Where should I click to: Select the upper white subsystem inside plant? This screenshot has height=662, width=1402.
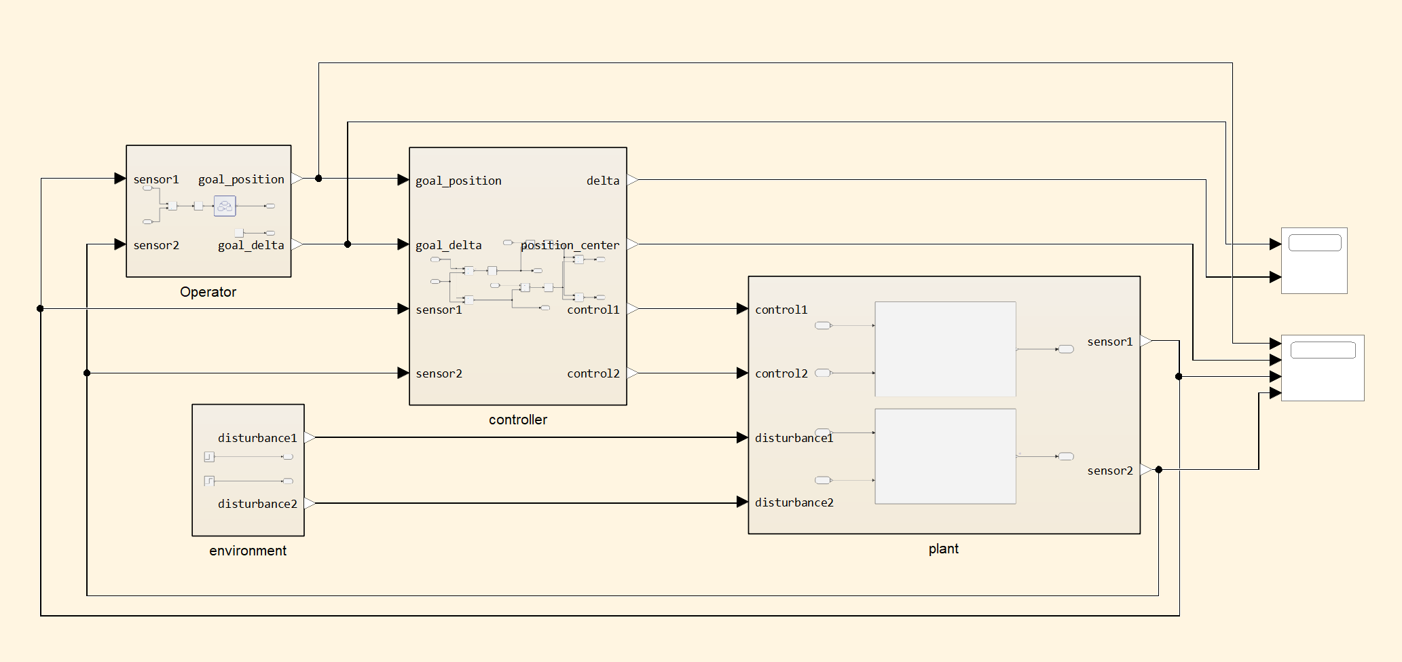(945, 349)
